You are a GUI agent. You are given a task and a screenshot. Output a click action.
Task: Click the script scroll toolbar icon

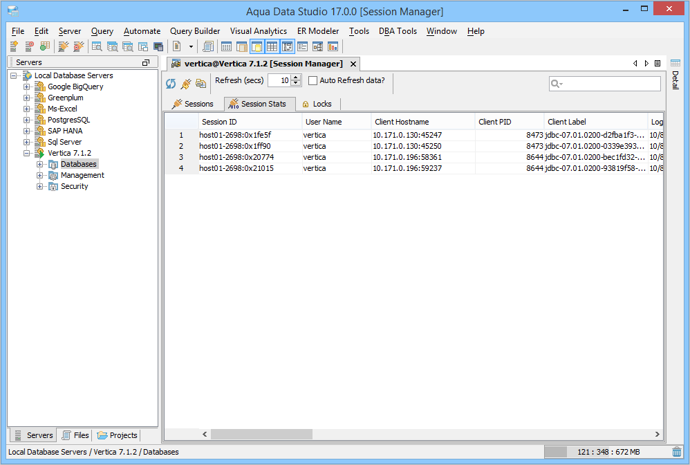point(208,46)
